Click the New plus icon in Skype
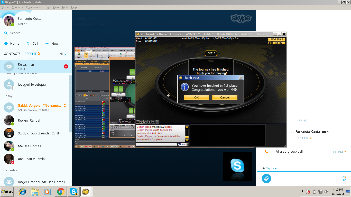 [47, 44]
